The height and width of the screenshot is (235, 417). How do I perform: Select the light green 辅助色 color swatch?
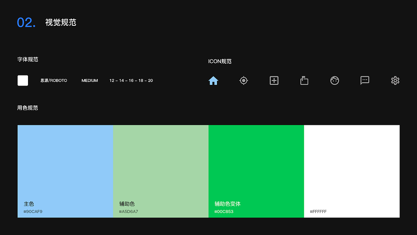pyautogui.click(x=161, y=171)
